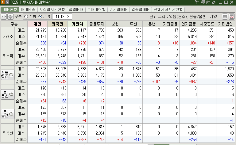The image size is (236, 145).
Task: Open the 기간별매매 tab
Action: coord(118,10)
